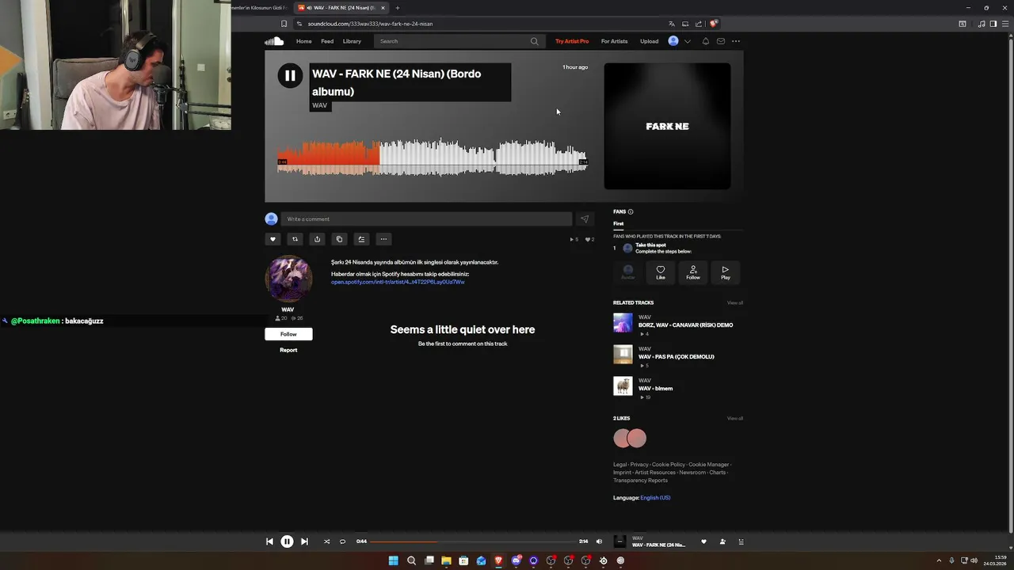Mute the volume speaker icon in player

599,541
